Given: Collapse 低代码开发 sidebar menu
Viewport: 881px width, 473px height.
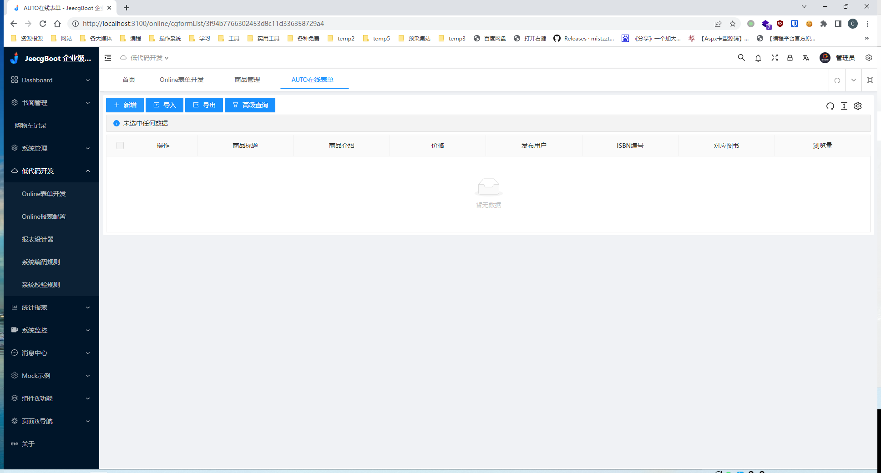Looking at the screenshot, I should coord(51,171).
